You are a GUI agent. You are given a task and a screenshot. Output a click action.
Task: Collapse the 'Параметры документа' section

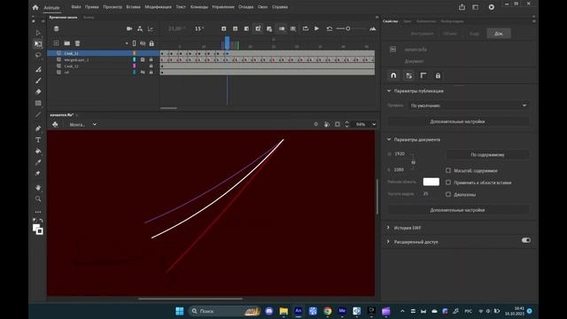(x=389, y=139)
